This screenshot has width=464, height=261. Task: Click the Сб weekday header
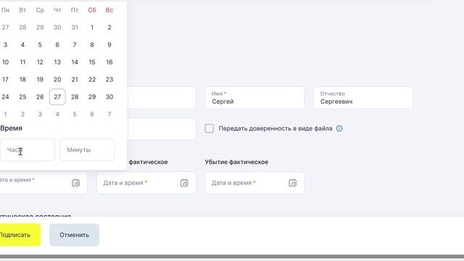92,10
